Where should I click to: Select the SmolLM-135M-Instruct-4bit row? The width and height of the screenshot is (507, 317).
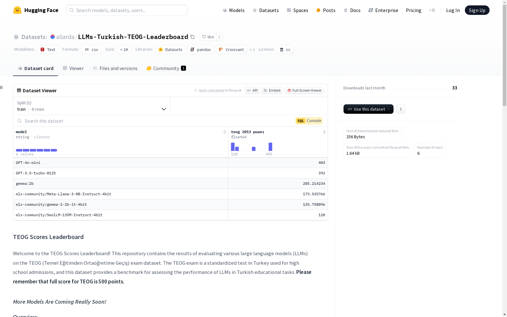[170, 215]
